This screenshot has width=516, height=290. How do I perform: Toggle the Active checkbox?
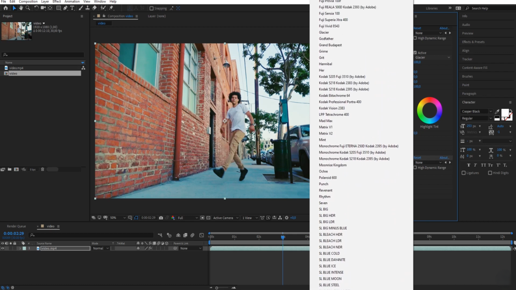415,53
